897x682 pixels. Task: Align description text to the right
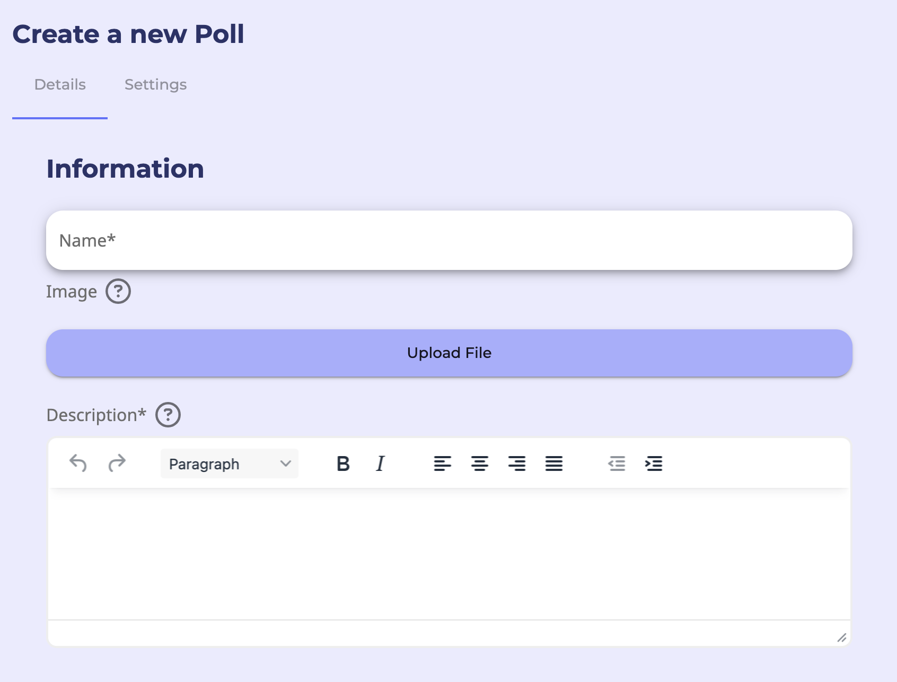pos(517,464)
